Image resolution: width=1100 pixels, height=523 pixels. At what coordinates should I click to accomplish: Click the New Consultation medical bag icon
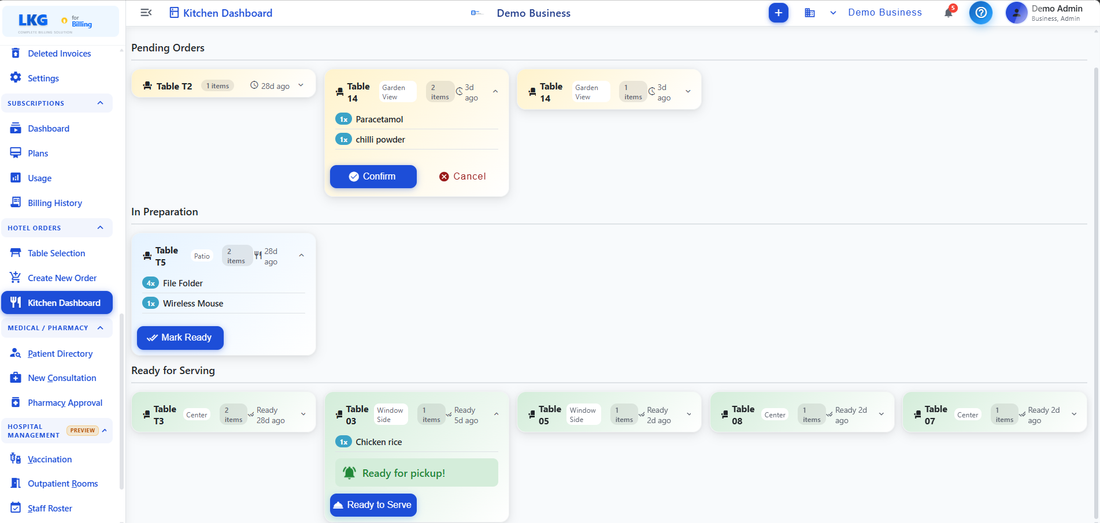click(x=16, y=378)
